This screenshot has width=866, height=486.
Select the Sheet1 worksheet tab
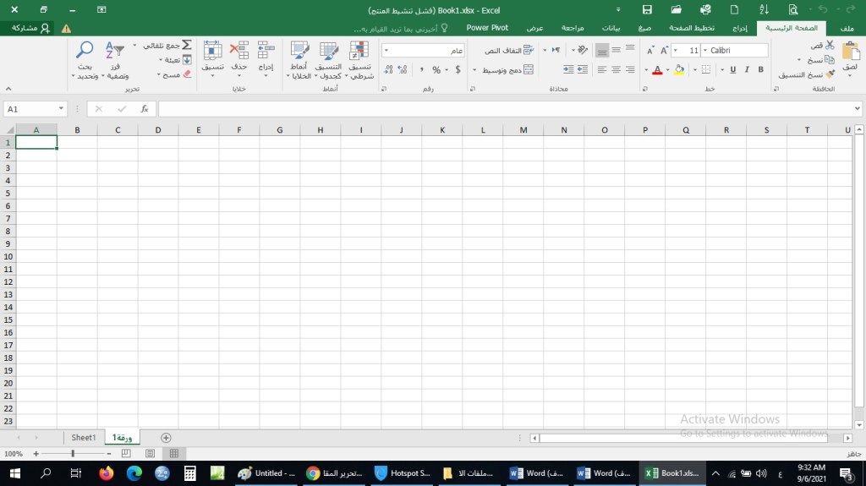tap(83, 438)
